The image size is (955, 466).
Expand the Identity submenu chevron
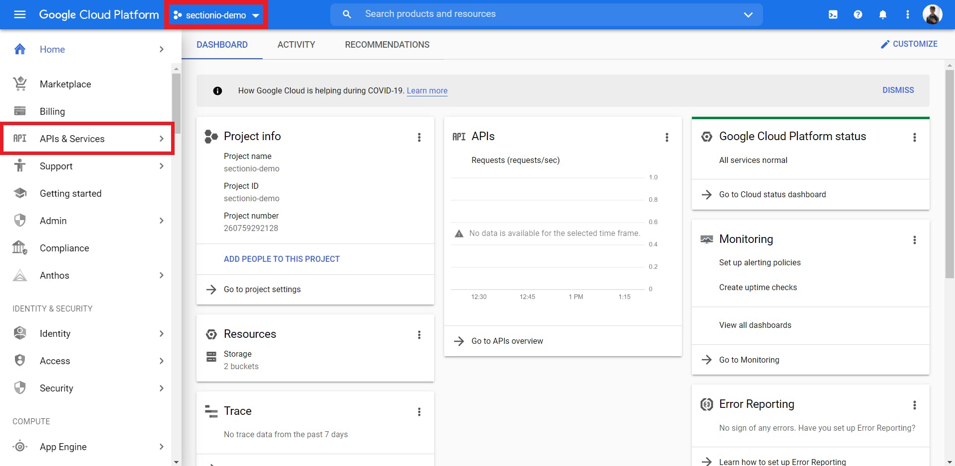[x=161, y=333]
